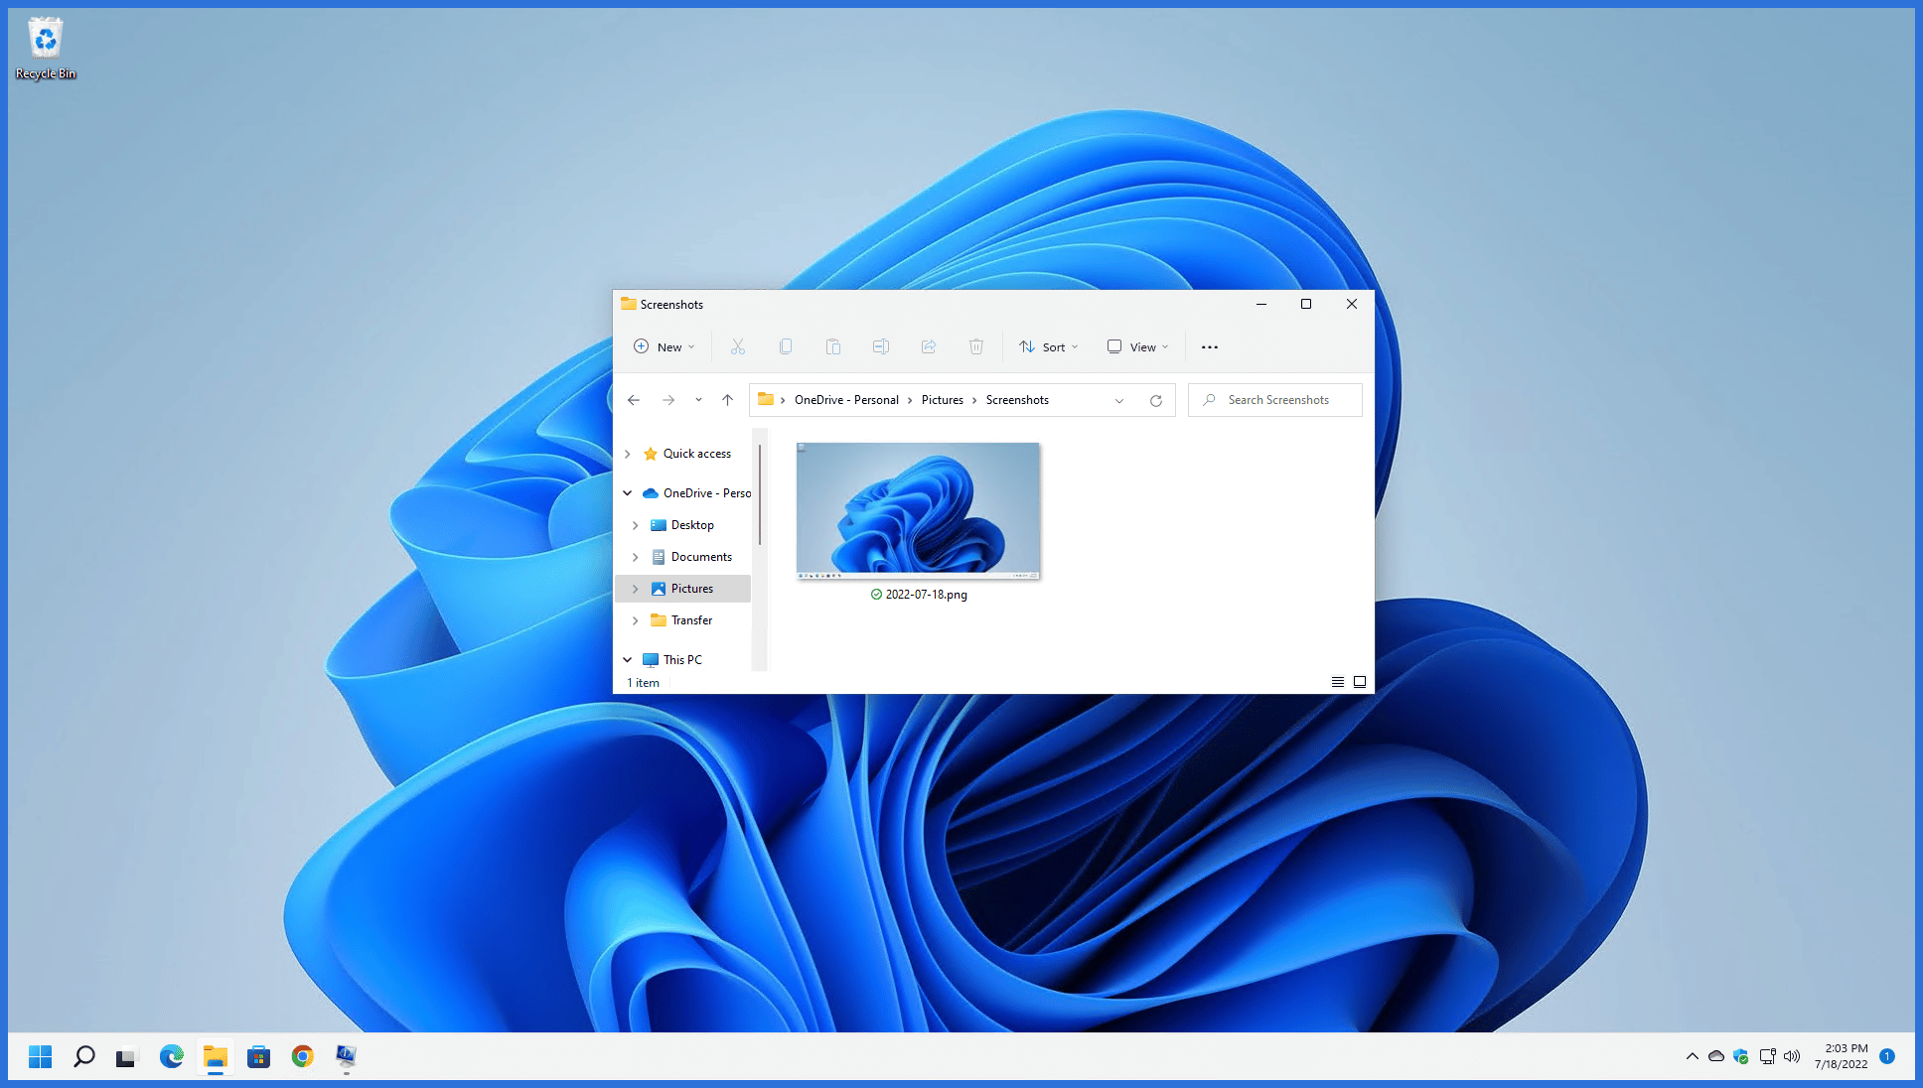
Task: Open the See more three-dots menu
Action: point(1209,346)
